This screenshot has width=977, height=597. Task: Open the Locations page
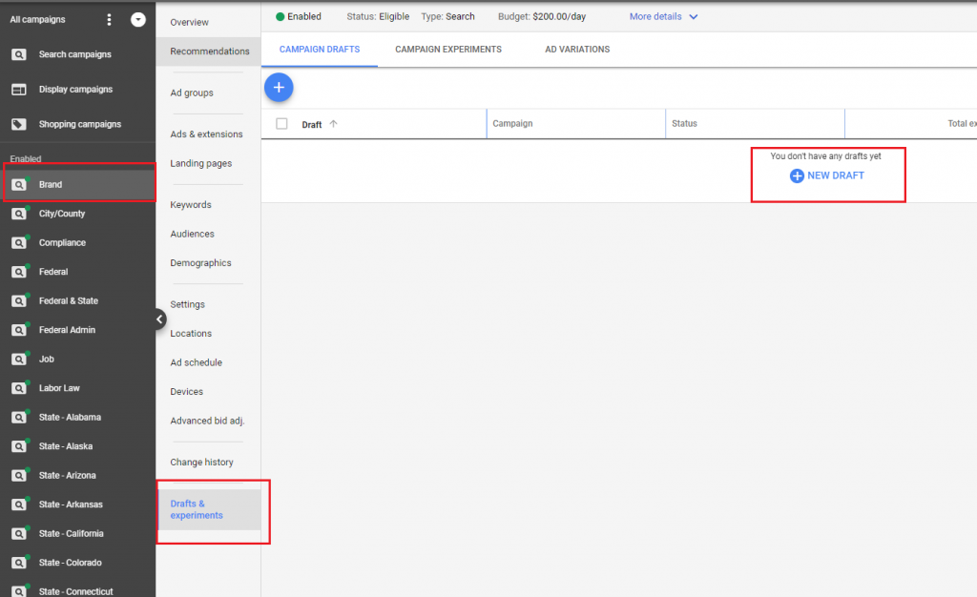click(191, 334)
